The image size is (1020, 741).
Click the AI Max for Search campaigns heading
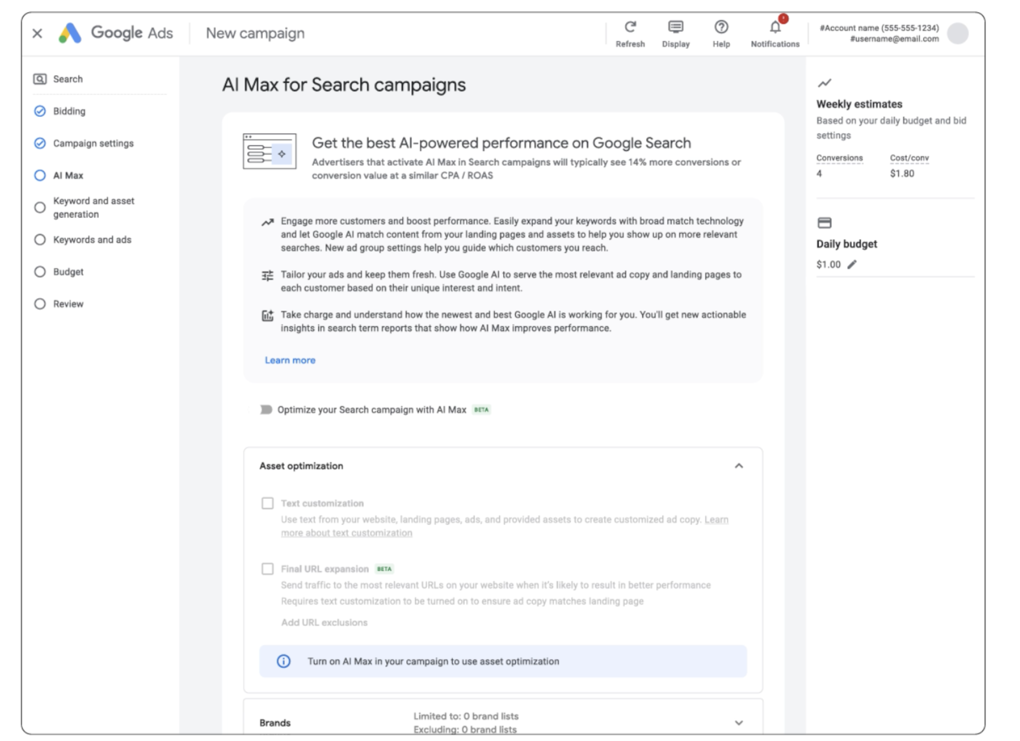point(344,85)
